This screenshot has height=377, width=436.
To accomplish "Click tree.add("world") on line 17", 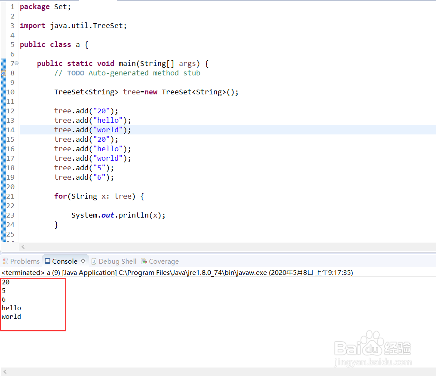I will (92, 158).
